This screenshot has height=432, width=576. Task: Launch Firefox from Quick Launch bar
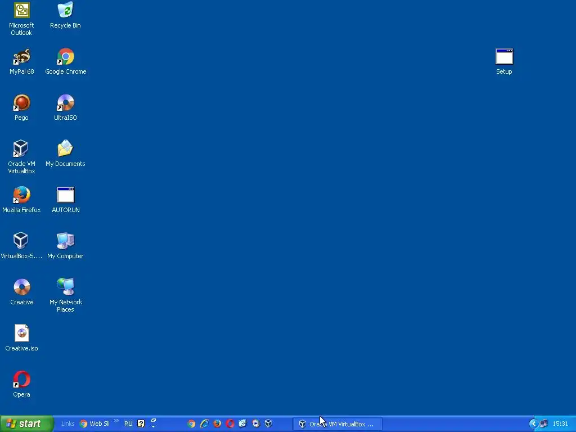click(217, 424)
